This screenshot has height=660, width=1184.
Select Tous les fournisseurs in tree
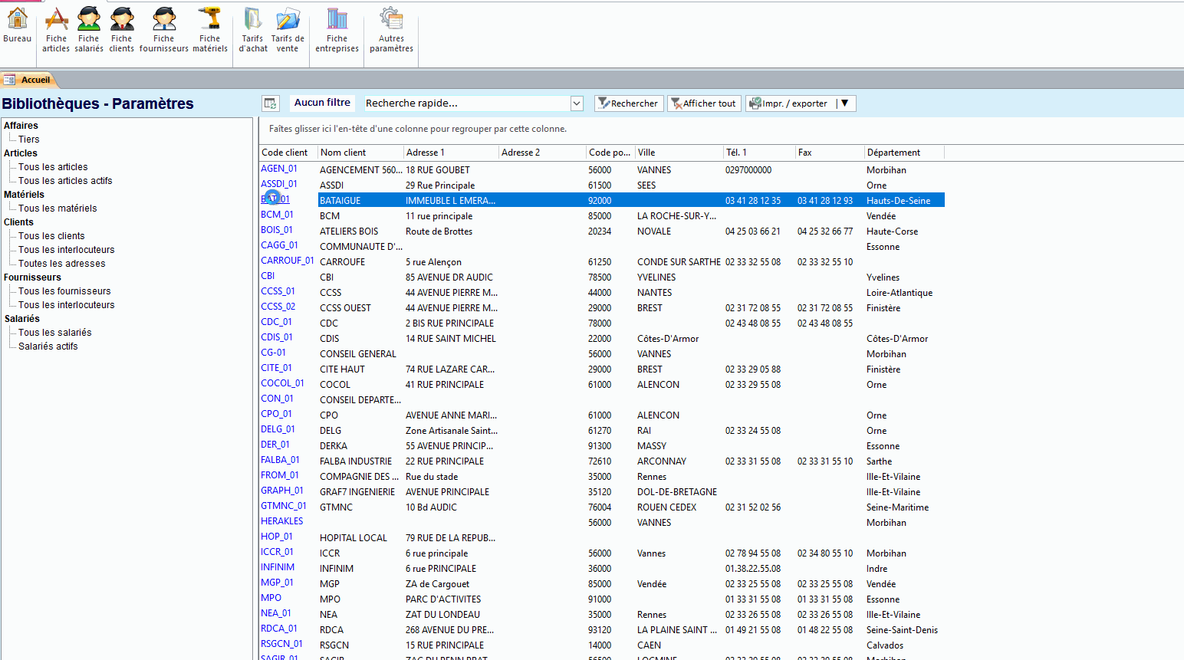point(64,291)
